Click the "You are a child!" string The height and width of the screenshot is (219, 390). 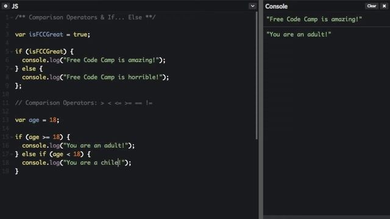click(94, 162)
